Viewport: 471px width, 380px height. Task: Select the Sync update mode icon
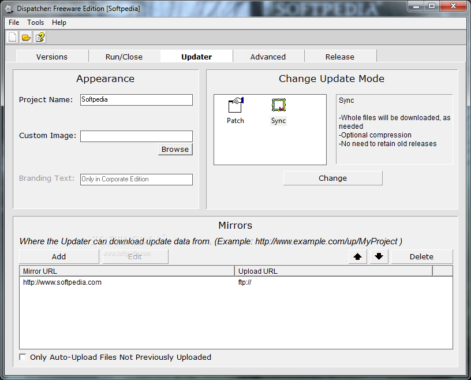(278, 111)
